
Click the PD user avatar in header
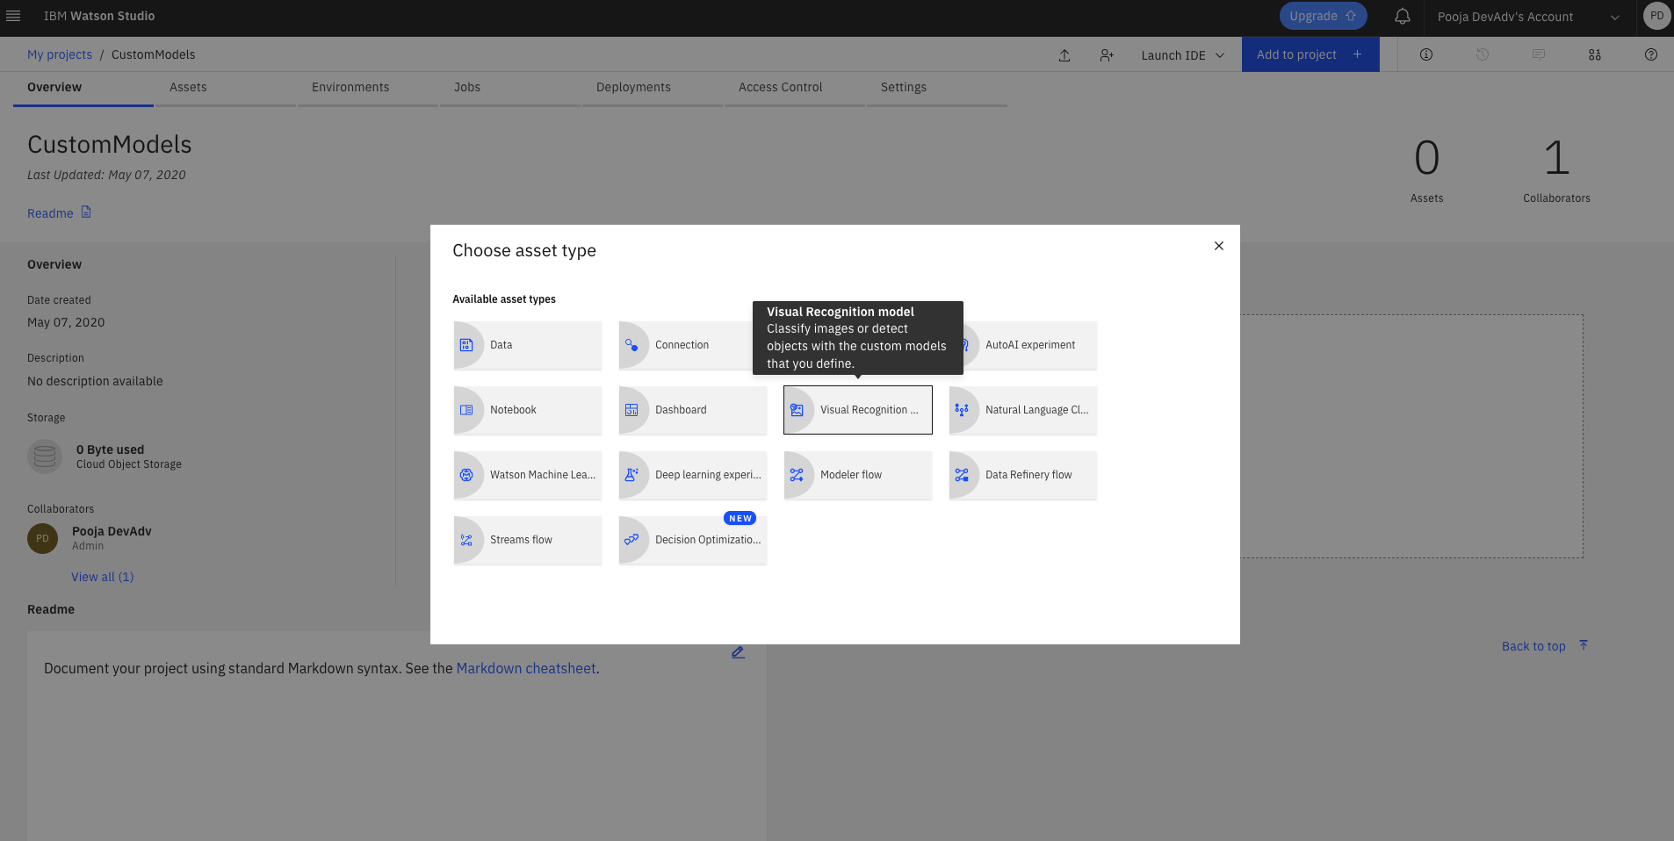point(1656,16)
